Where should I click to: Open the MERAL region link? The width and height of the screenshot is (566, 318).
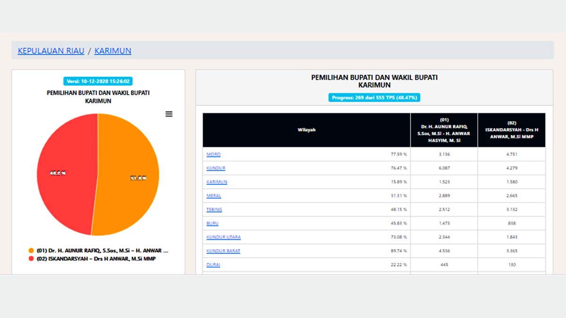pos(214,196)
